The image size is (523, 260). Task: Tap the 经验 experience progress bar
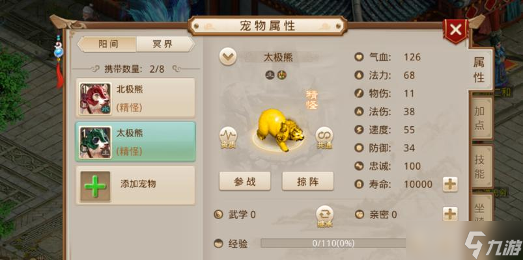333,243
